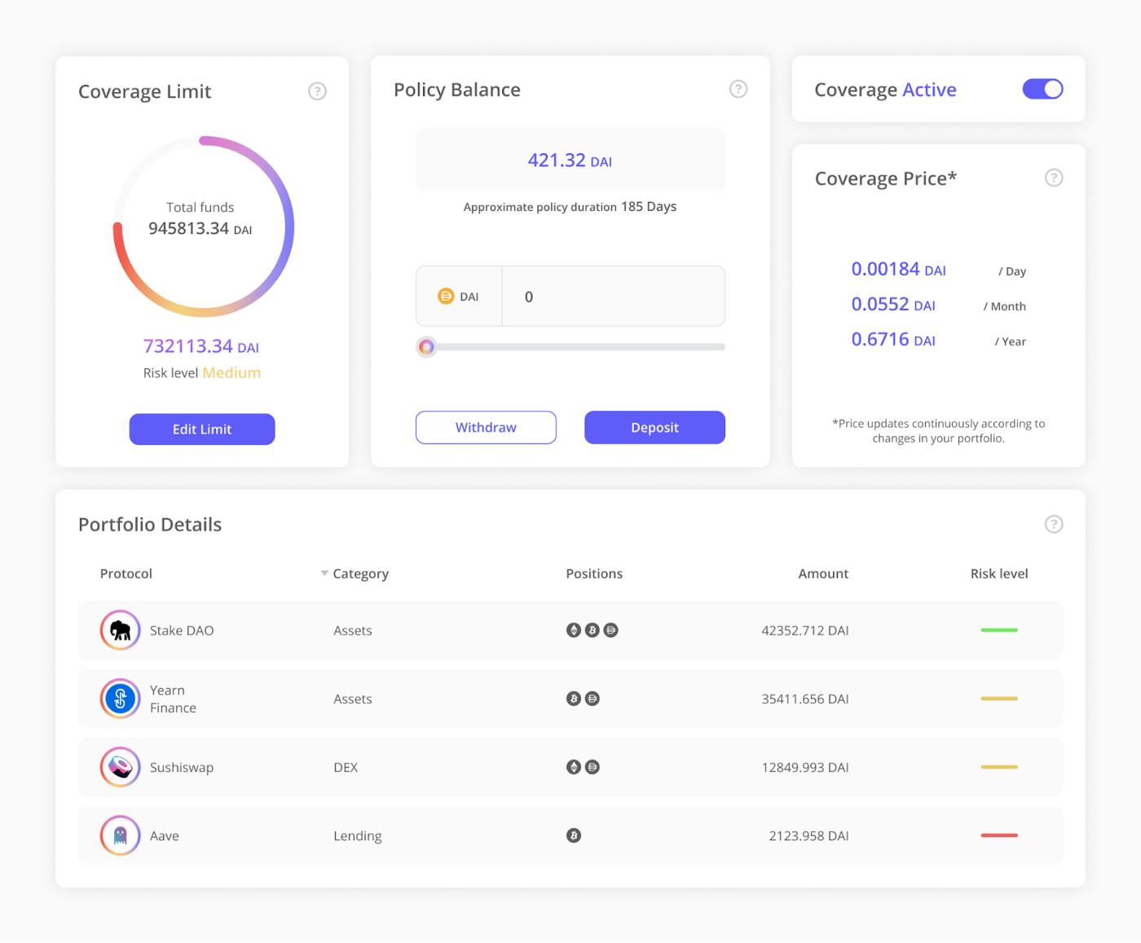Click the Yearn Finance protocol icon
The image size is (1141, 943).
point(120,698)
